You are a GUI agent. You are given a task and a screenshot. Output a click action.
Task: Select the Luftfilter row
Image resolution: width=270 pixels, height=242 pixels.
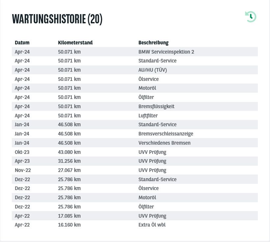tap(135, 115)
